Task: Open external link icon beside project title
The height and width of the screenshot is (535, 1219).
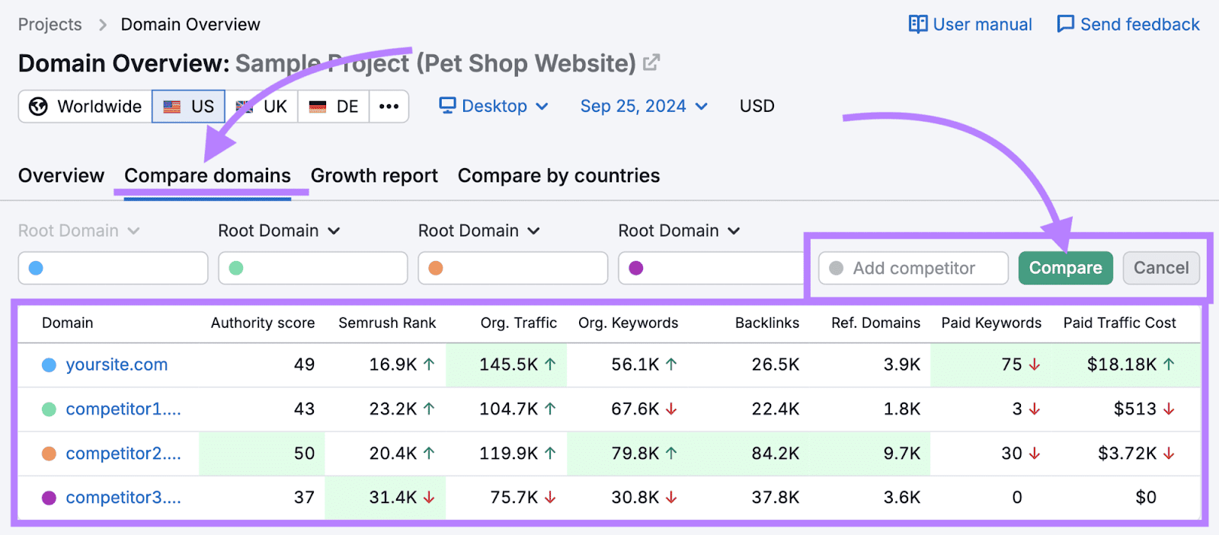Action: click(x=651, y=63)
